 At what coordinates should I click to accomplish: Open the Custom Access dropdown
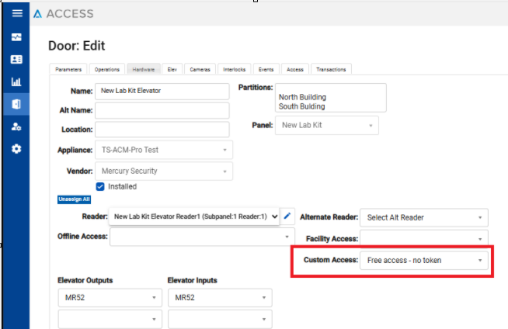pos(424,261)
